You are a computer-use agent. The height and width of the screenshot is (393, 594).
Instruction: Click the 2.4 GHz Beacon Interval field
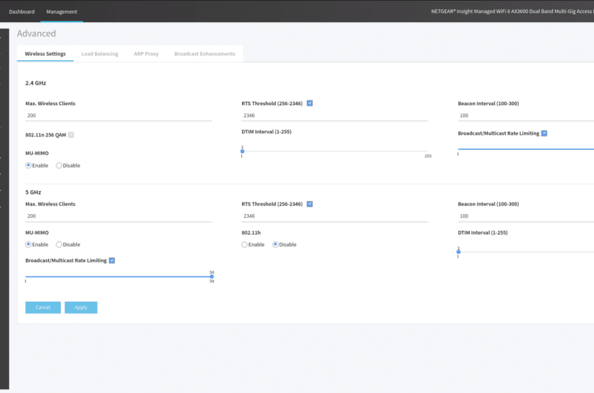coord(525,116)
